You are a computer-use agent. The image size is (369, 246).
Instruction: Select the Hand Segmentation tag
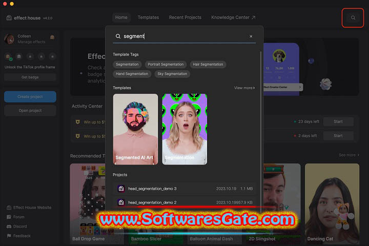coord(132,74)
